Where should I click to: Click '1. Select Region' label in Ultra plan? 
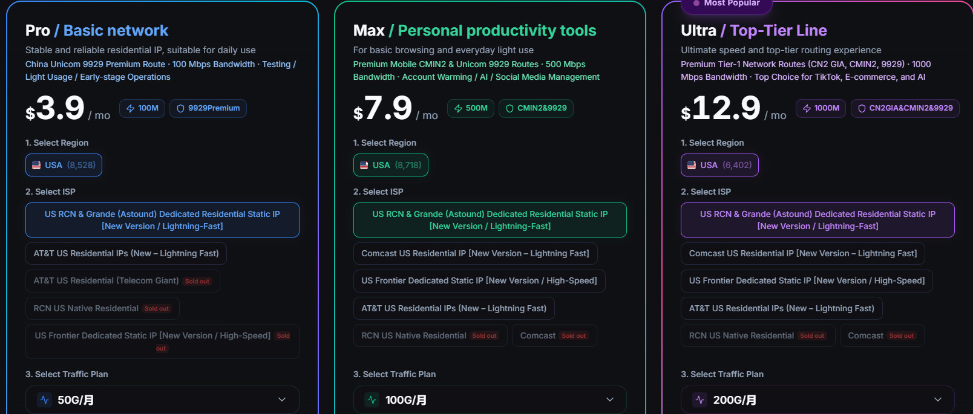click(x=712, y=143)
